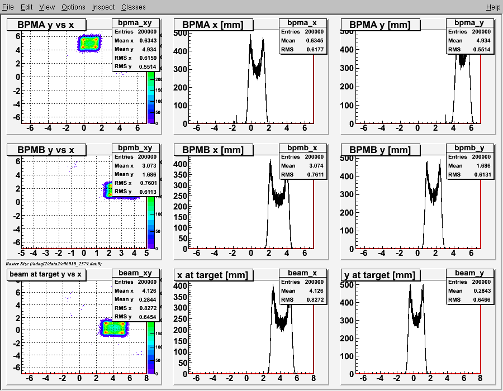Select the beam at target y vs x title

[x=46, y=274]
